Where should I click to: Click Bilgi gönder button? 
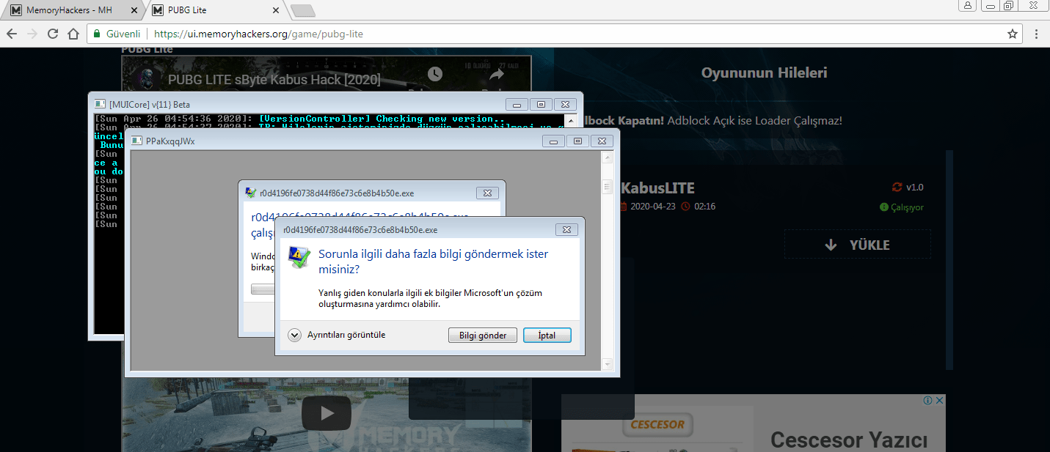coord(483,336)
